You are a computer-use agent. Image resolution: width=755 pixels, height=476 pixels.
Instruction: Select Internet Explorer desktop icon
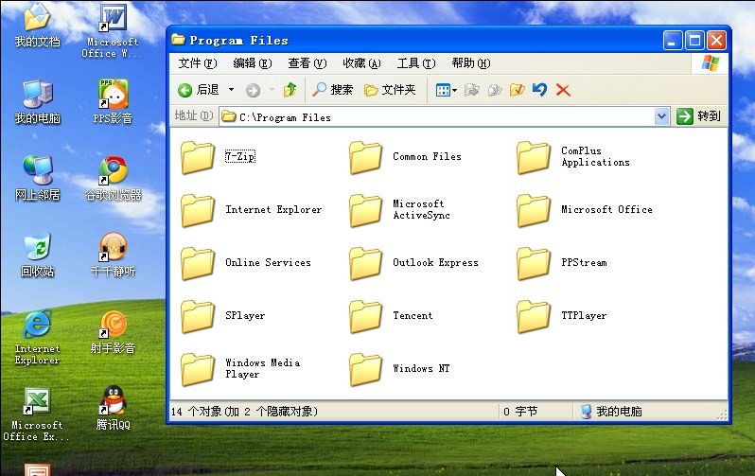tap(38, 337)
